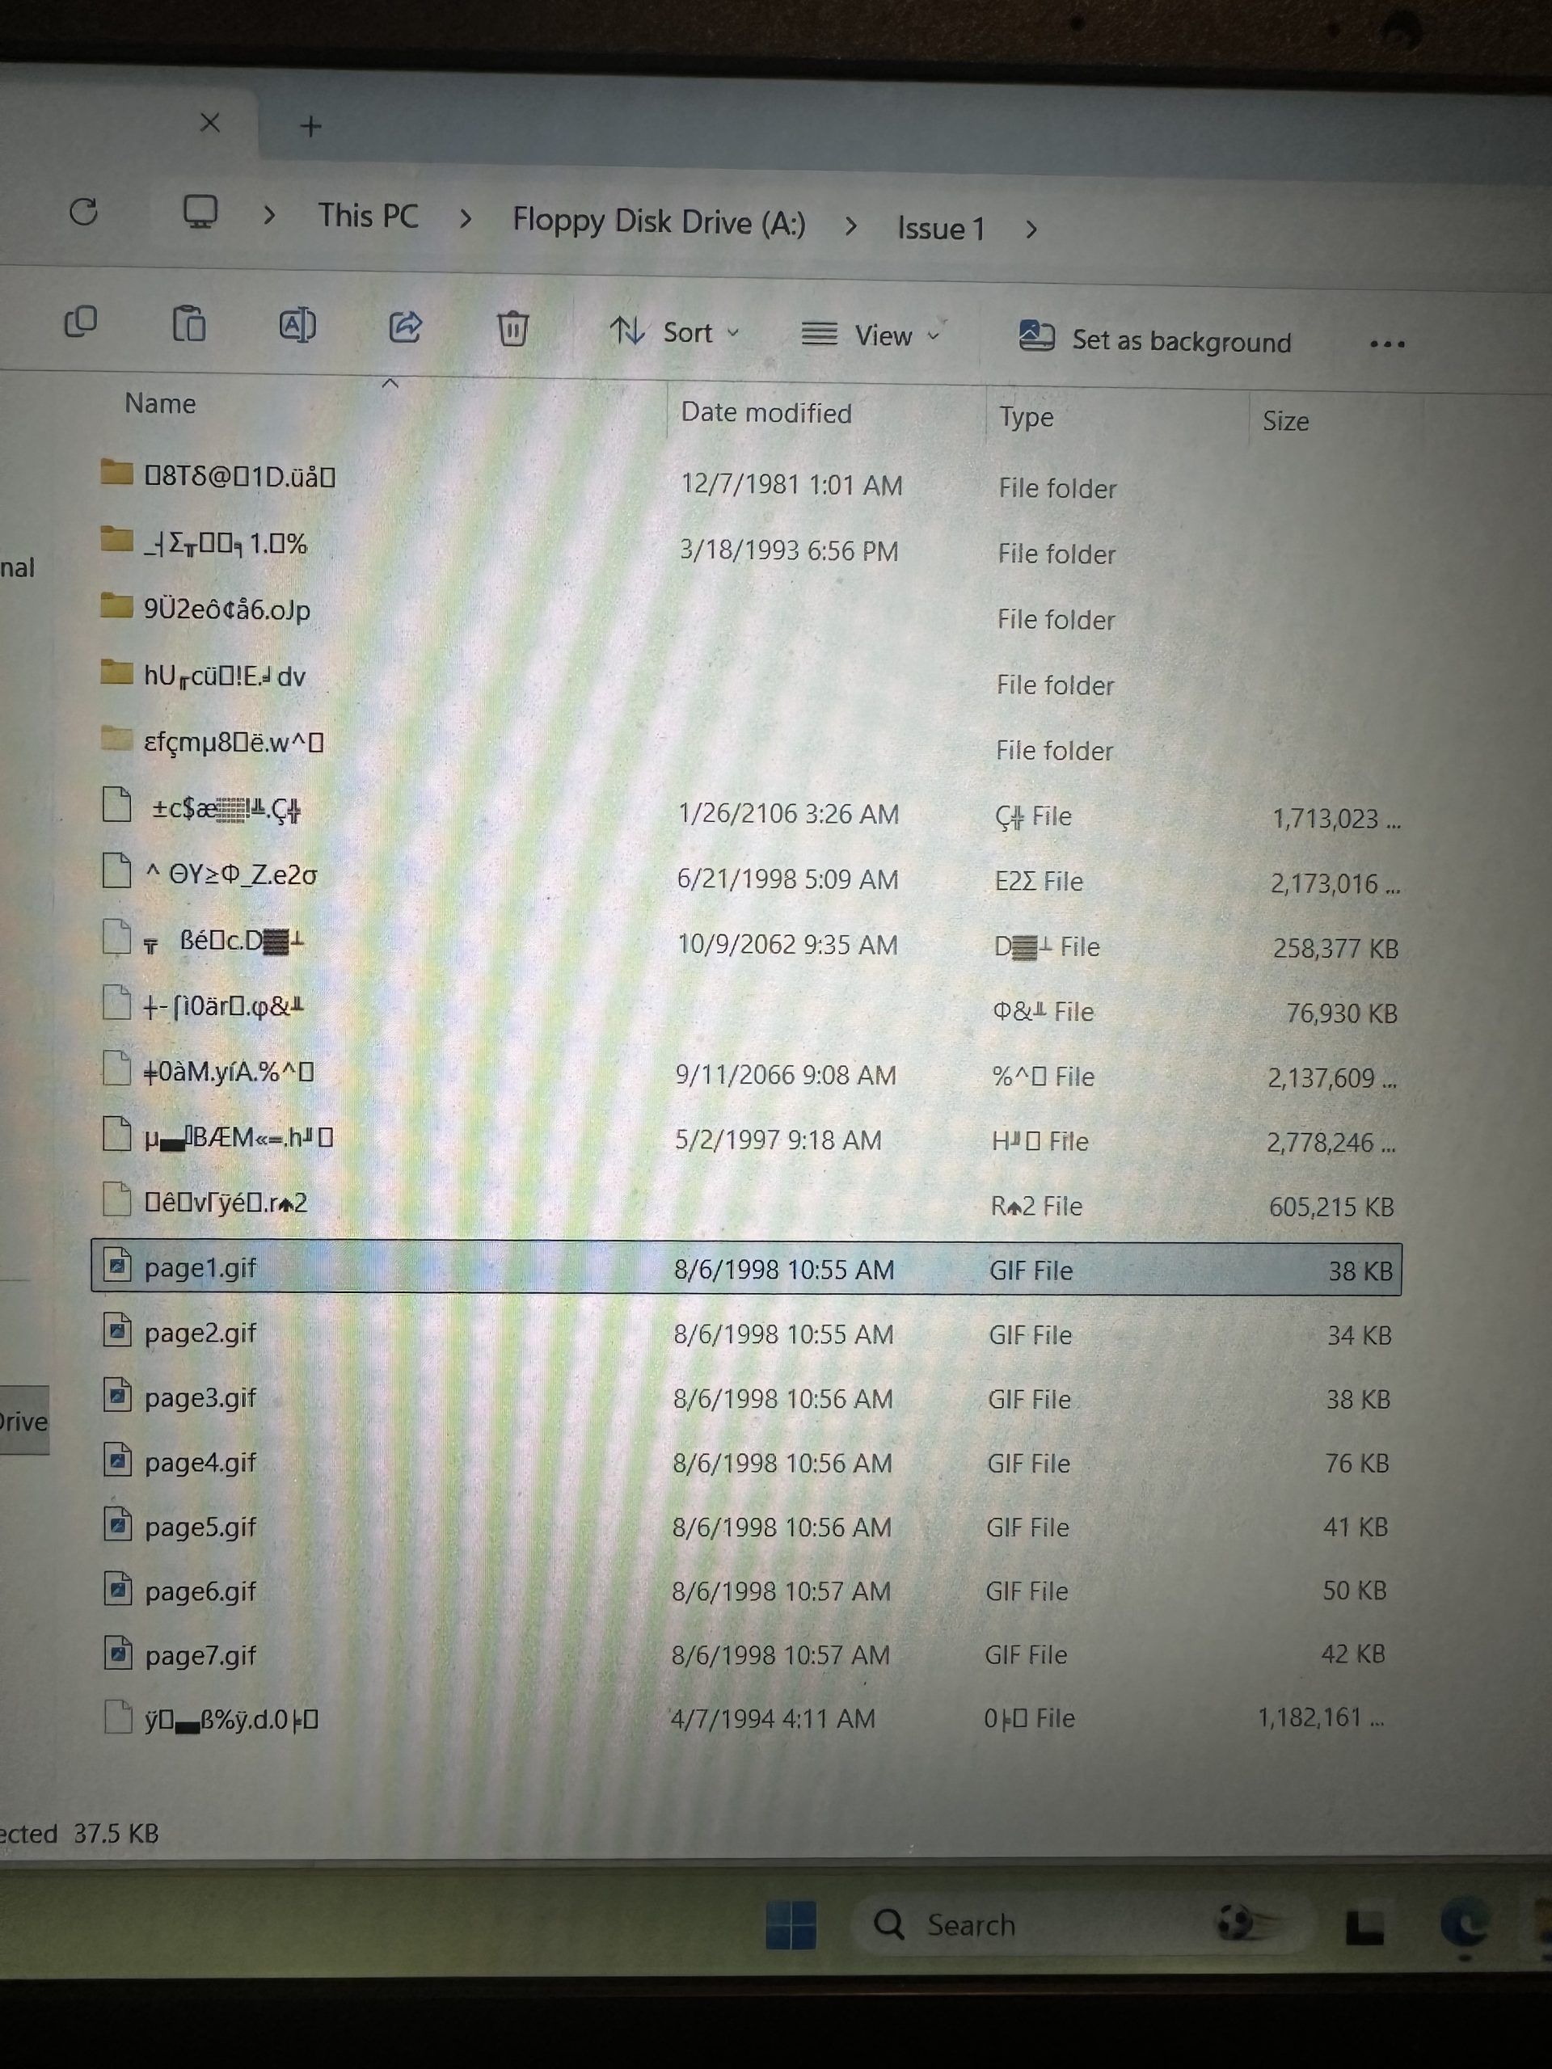Sort by Date modified column header

[766, 412]
